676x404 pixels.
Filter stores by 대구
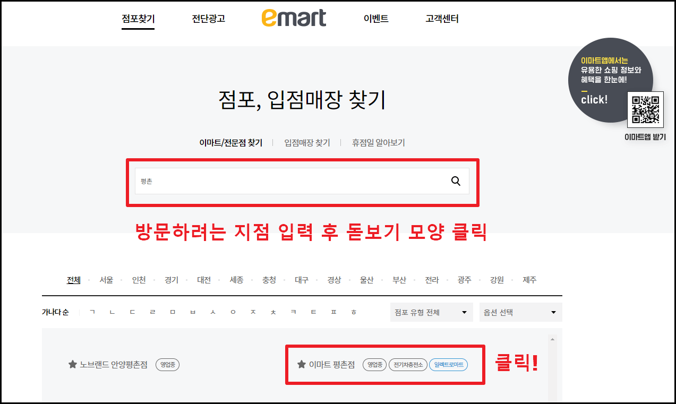tap(302, 280)
